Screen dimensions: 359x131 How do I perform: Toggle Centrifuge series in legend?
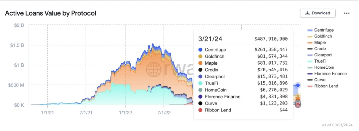(x=320, y=30)
